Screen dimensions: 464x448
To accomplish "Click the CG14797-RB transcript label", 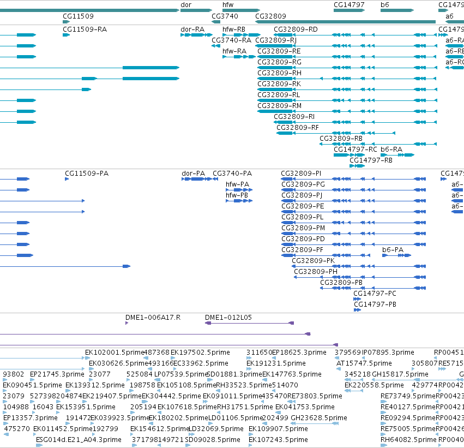I will (371, 160).
